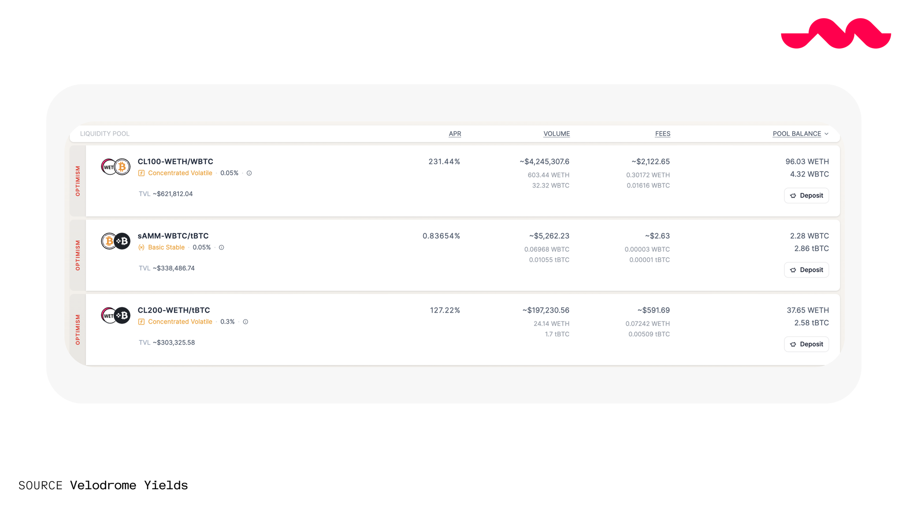Click the WETH/tBTC token pair icon
Viewport: 910px width, 512px height.
pyautogui.click(x=116, y=315)
